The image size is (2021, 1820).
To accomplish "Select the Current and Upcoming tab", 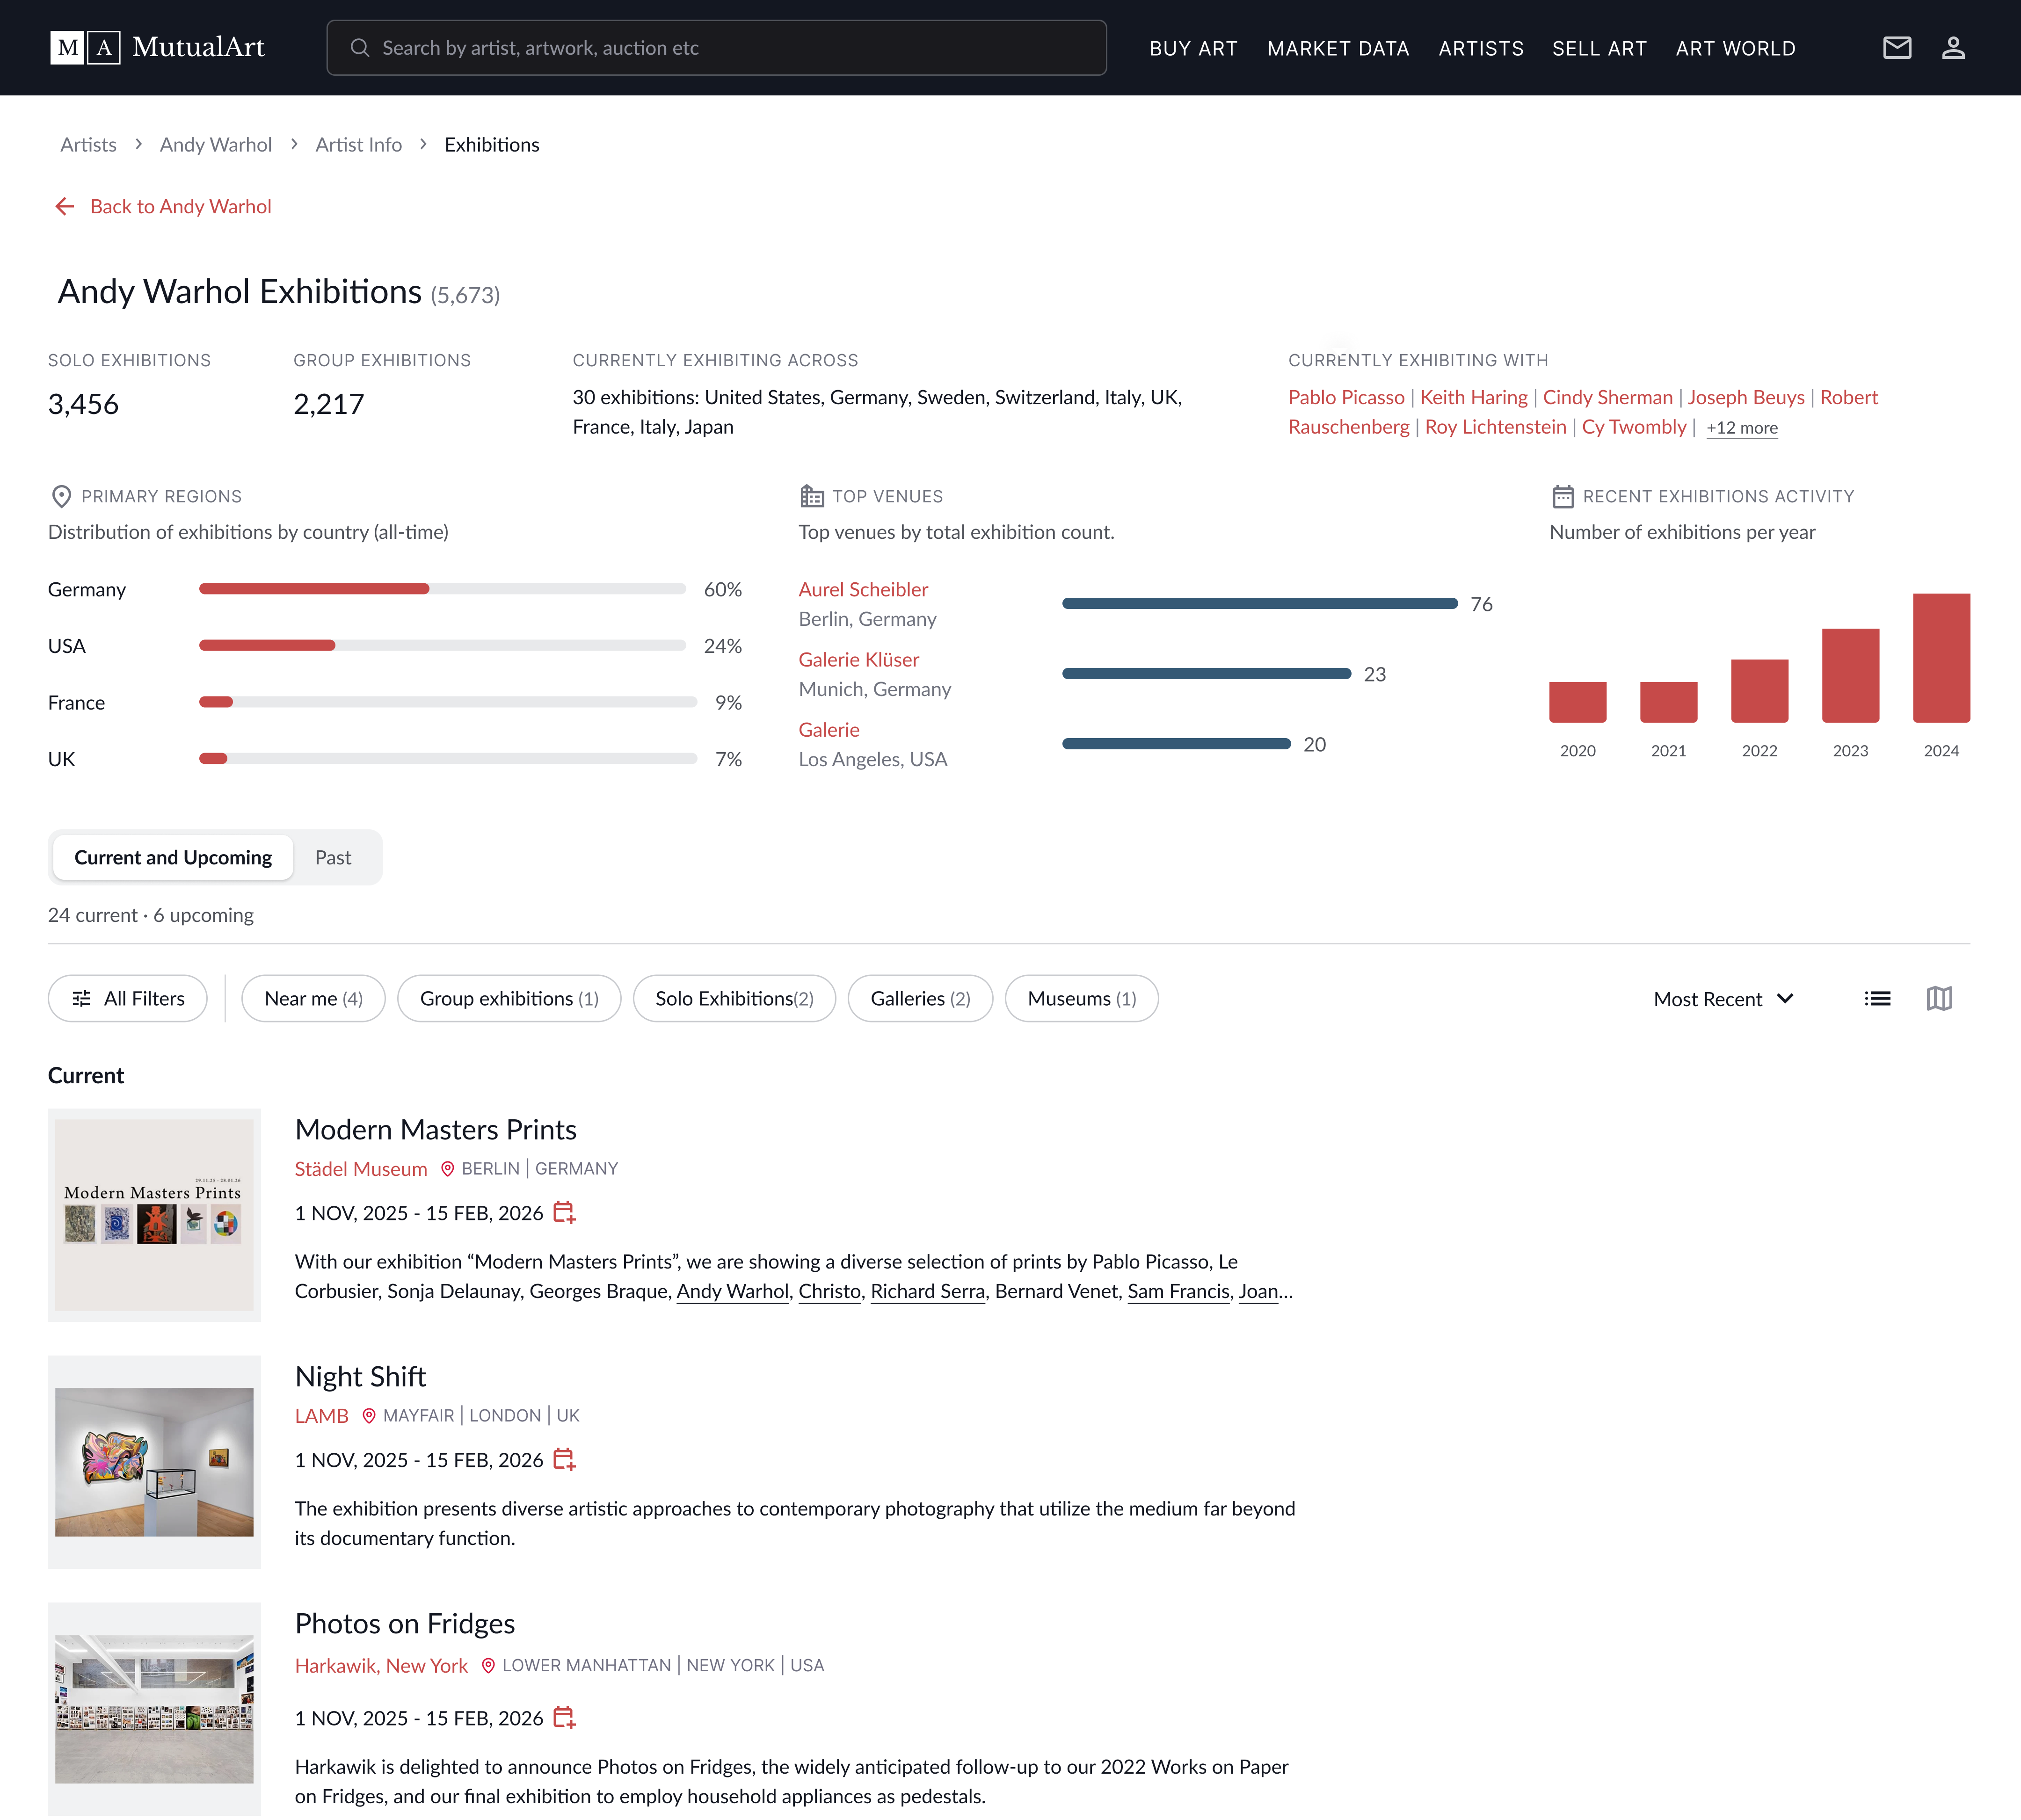I will [x=173, y=857].
